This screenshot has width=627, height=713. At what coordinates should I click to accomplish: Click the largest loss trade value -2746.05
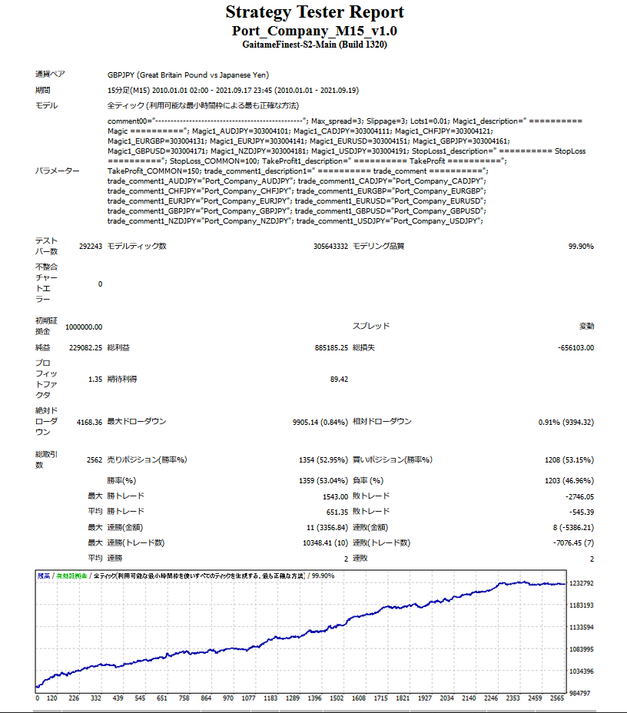pyautogui.click(x=579, y=496)
